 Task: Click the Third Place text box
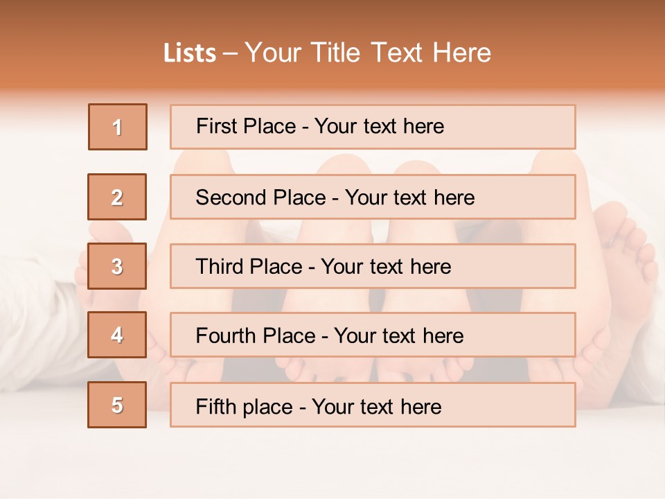(373, 266)
